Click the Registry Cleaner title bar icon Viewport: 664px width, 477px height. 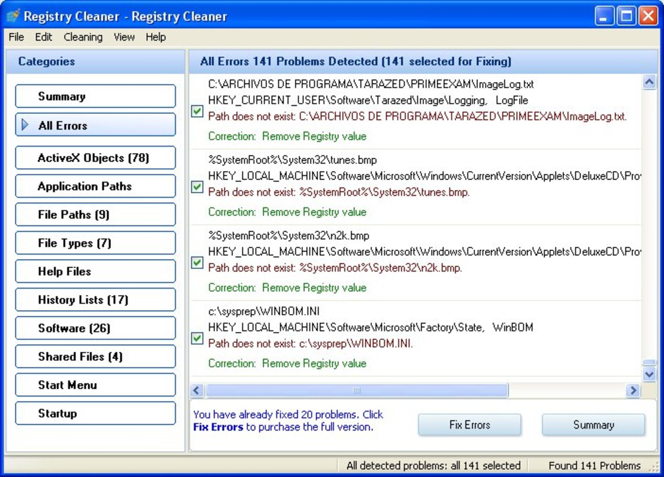[x=13, y=16]
